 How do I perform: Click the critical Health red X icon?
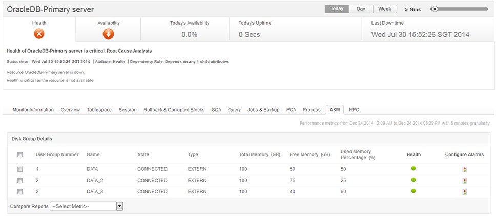[x=39, y=34]
